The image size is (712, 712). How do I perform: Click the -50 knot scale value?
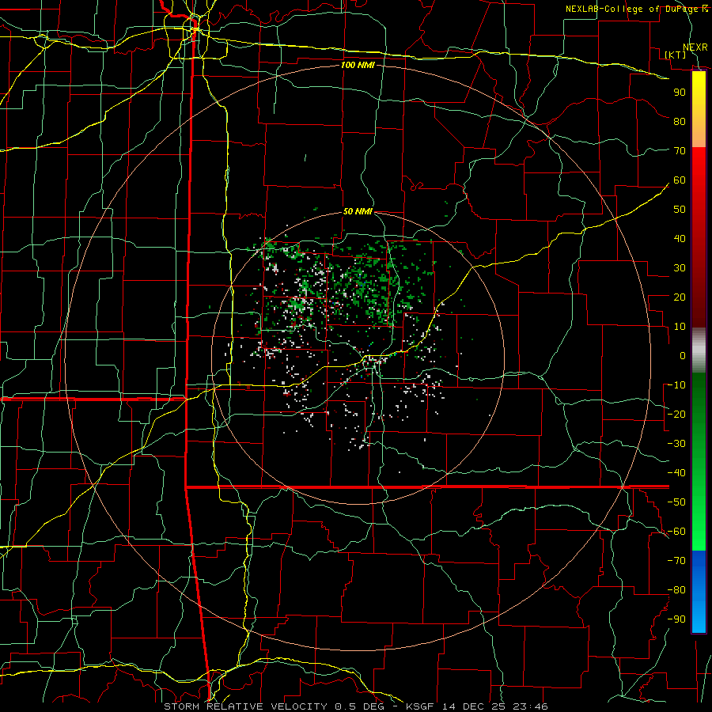(676, 502)
